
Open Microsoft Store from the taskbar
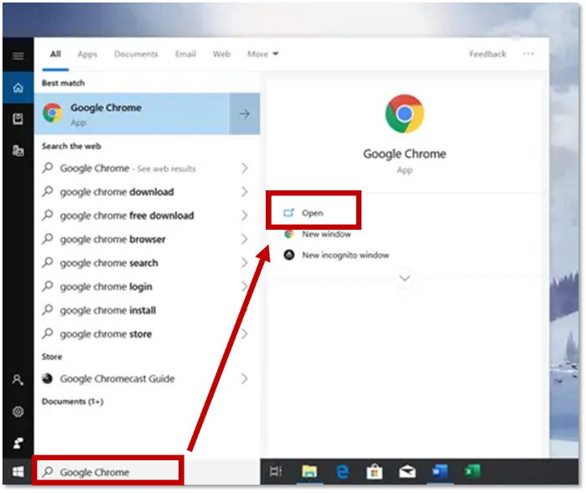[x=375, y=472]
